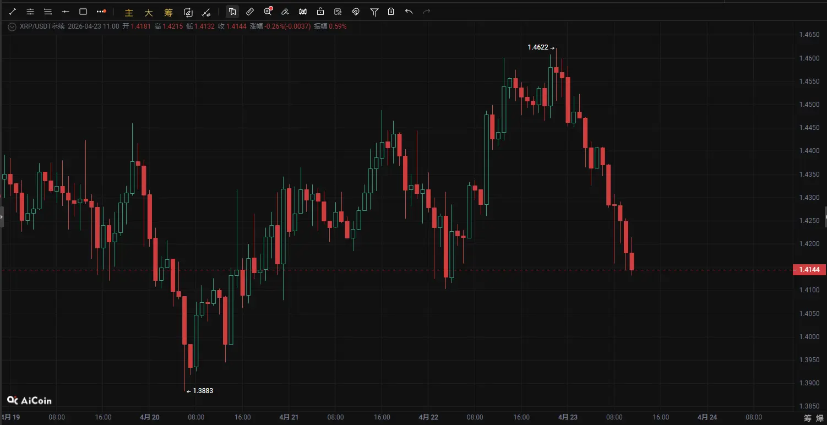
Task: Click the 1.4000 price axis label
Action: [x=809, y=337]
